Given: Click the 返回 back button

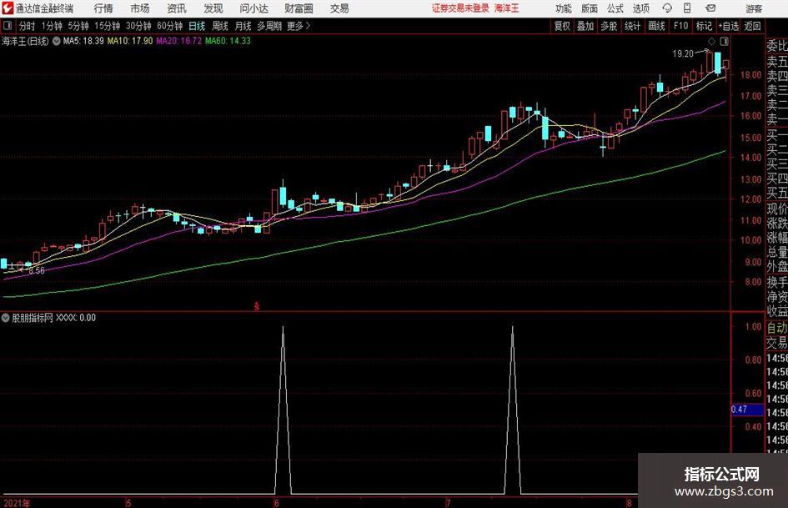Looking at the screenshot, I should tap(752, 26).
